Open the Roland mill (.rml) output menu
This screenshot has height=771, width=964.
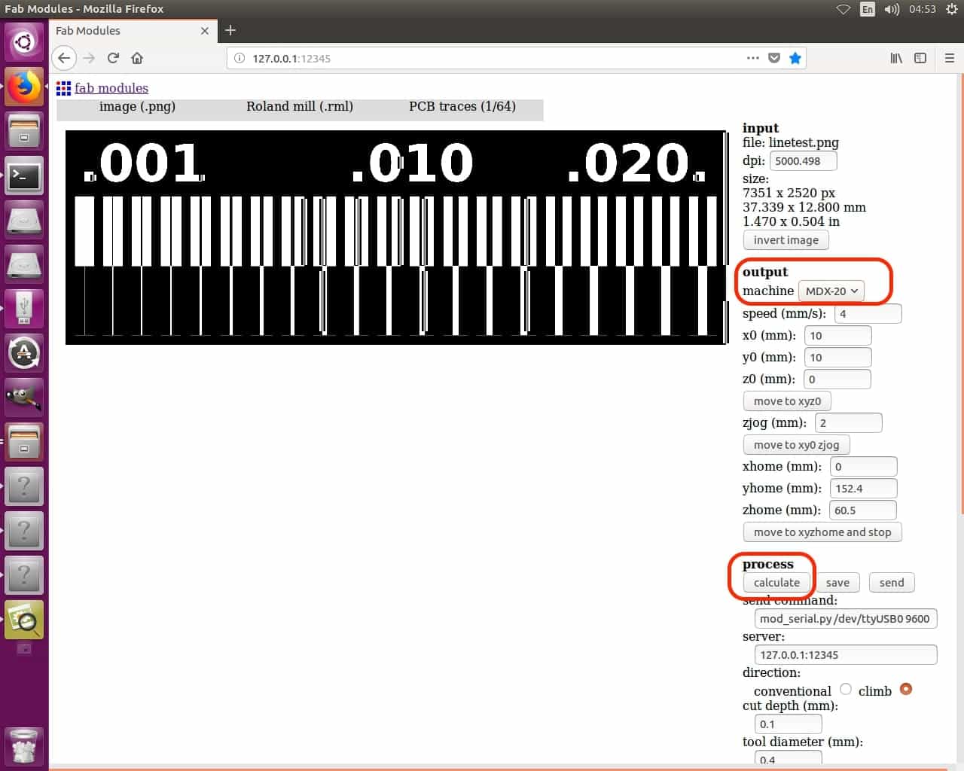tap(300, 106)
